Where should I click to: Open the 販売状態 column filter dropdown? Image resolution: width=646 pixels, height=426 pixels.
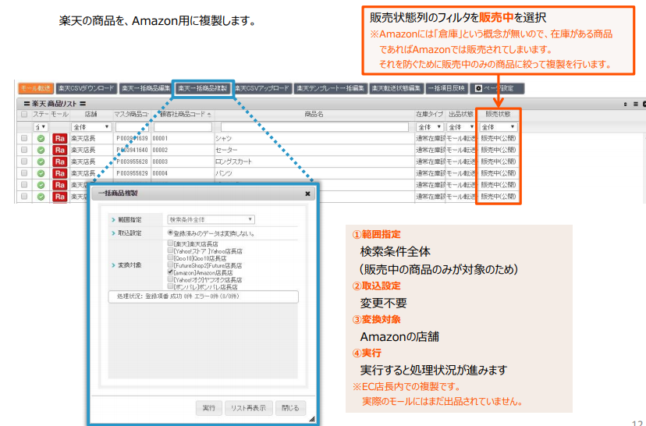[498, 127]
